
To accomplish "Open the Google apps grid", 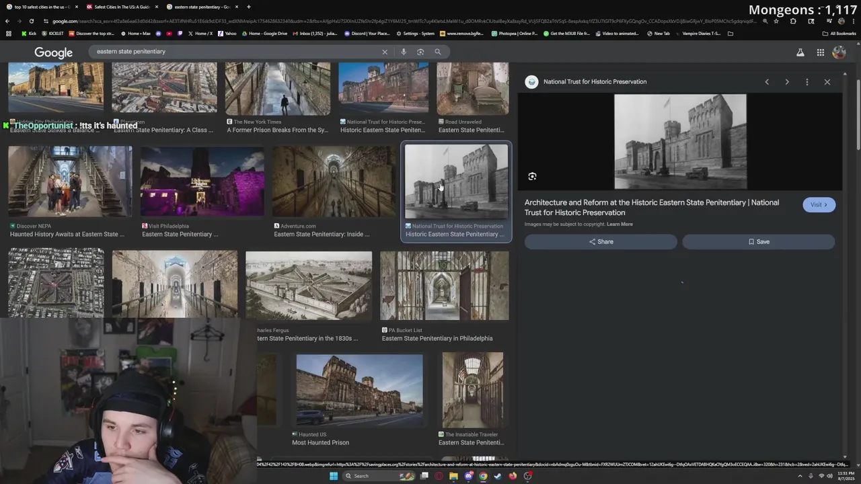I will 821,52.
